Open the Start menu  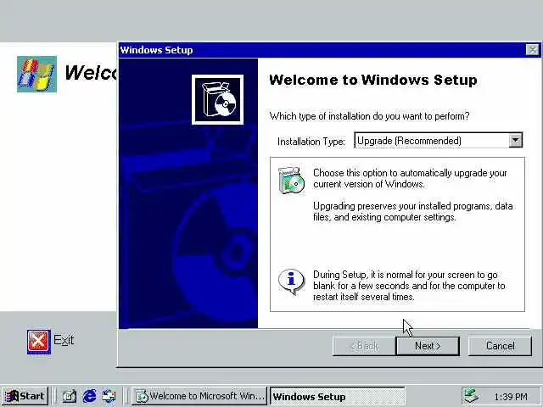(25, 396)
